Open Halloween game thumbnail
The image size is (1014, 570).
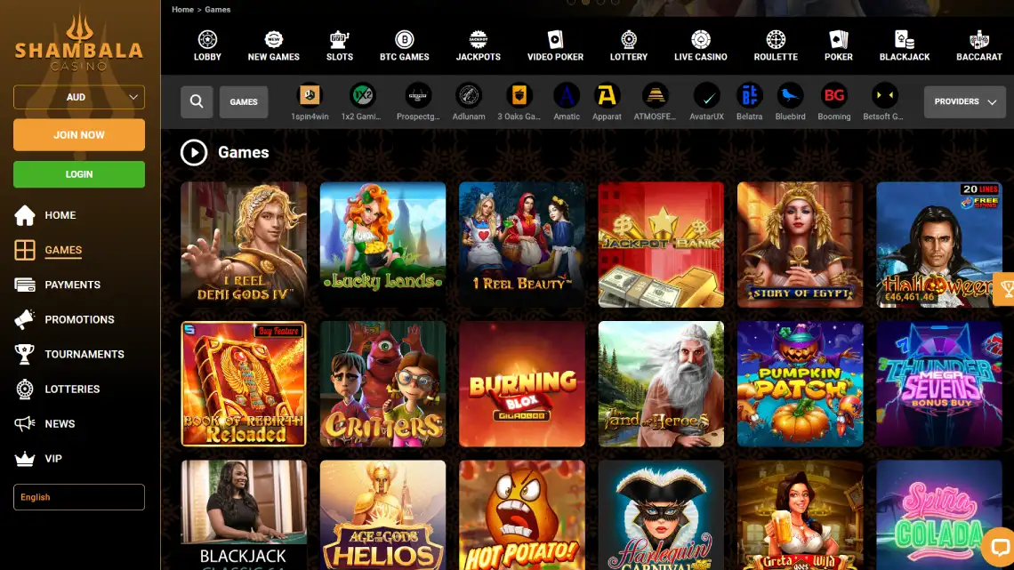(x=939, y=245)
